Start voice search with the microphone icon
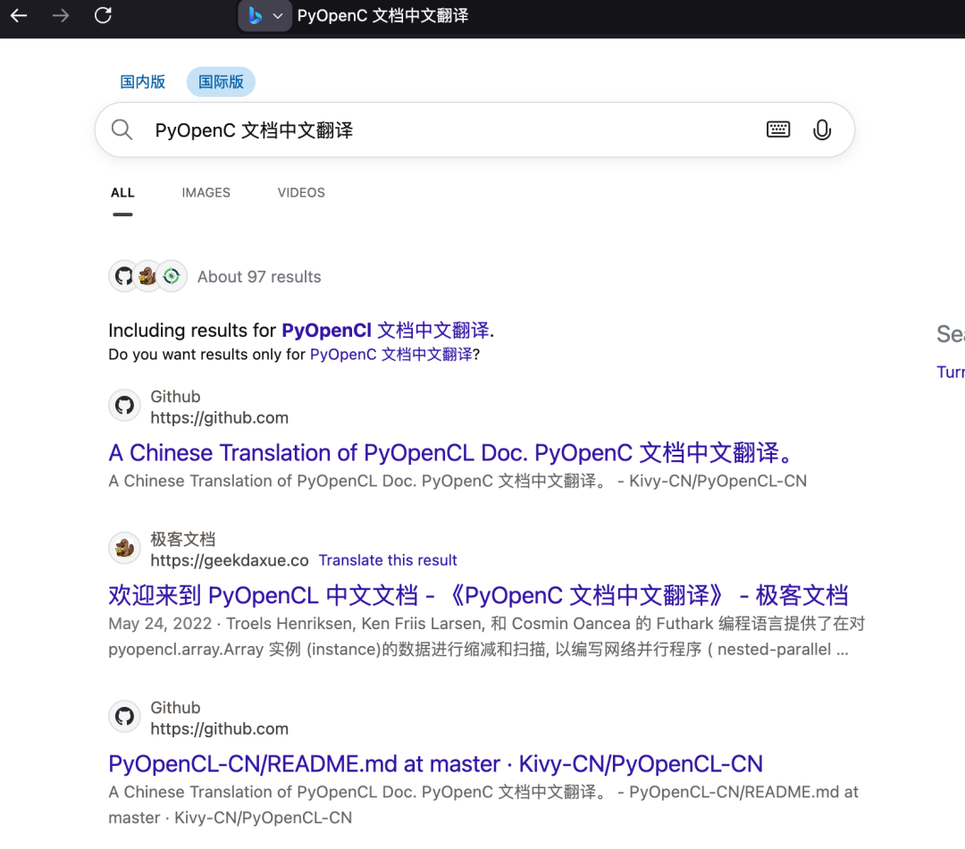 click(822, 130)
